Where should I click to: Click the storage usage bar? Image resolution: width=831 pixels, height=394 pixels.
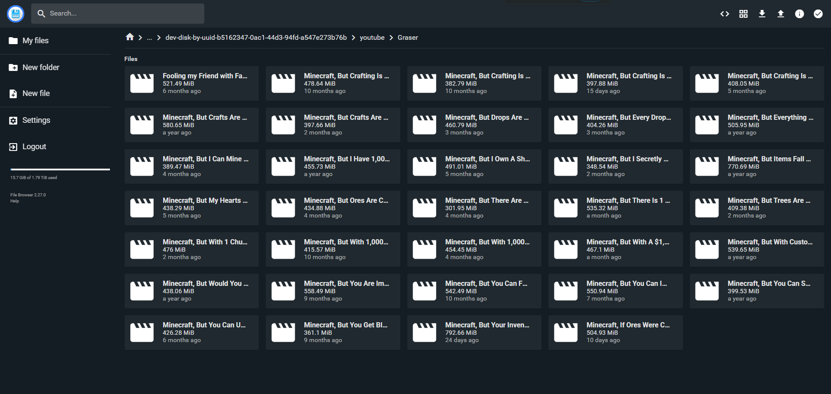point(60,169)
